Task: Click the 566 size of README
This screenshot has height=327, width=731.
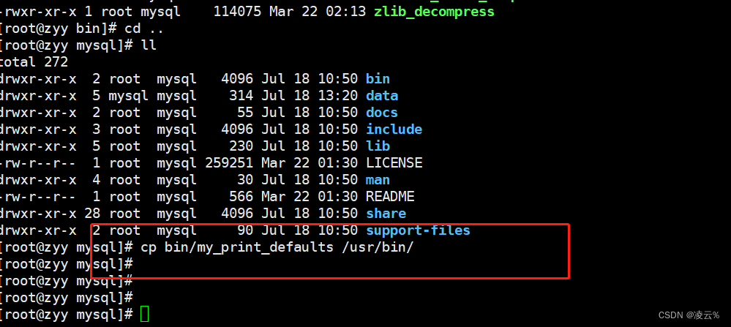Action: coord(241,196)
